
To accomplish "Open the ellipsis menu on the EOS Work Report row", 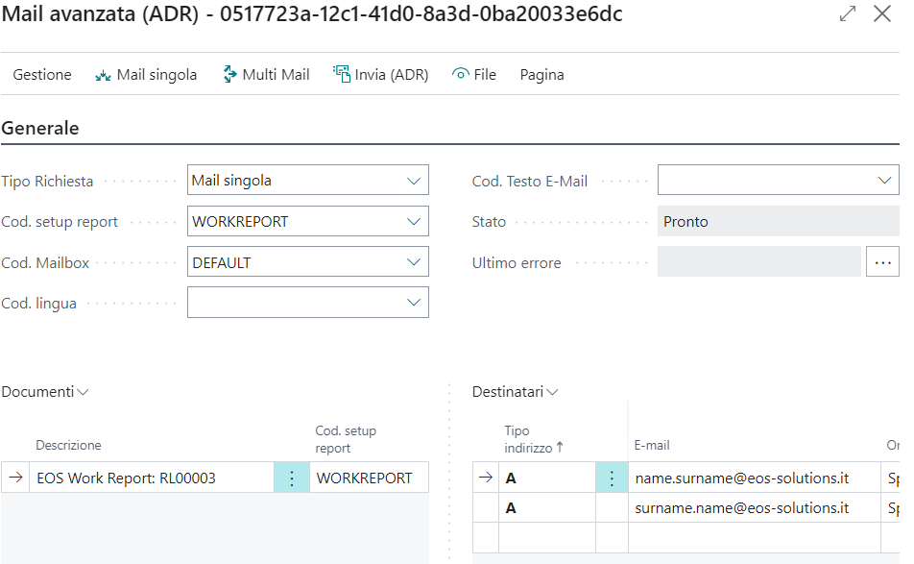I will click(291, 477).
